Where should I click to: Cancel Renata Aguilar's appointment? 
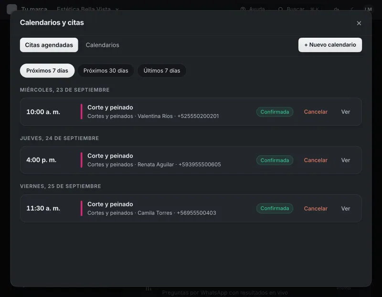(x=316, y=160)
